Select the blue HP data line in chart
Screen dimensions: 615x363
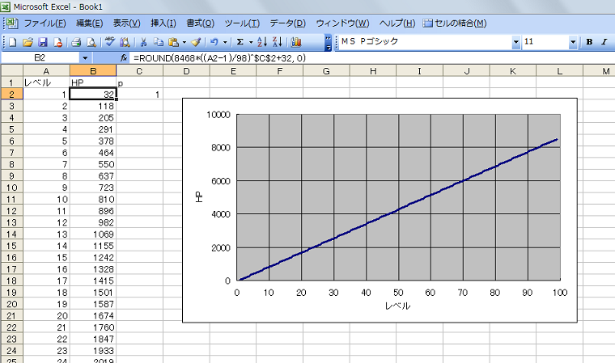[398, 209]
